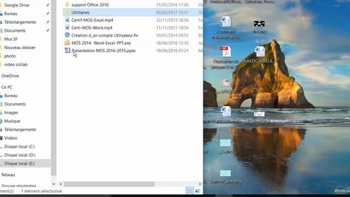Image resolution: width=350 pixels, height=197 pixels.
Task: Open Images under Ce PC
Action: point(11,112)
